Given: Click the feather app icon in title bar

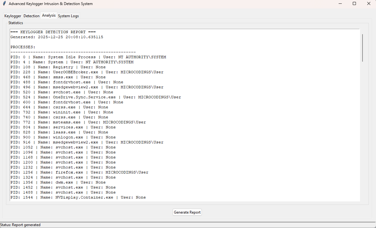Looking at the screenshot, I should [x=4, y=4].
